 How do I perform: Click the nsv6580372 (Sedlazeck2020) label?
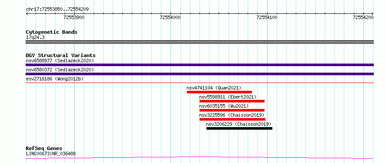[x=60, y=70]
